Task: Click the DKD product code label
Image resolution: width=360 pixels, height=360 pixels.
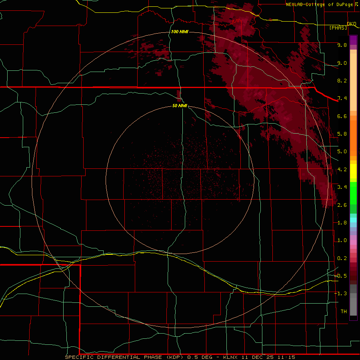Action: pyautogui.click(x=352, y=24)
